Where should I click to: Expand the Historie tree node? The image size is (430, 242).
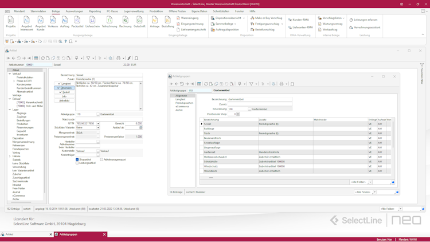point(10,156)
